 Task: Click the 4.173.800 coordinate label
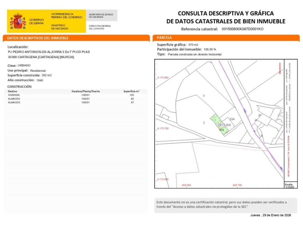[163, 77]
